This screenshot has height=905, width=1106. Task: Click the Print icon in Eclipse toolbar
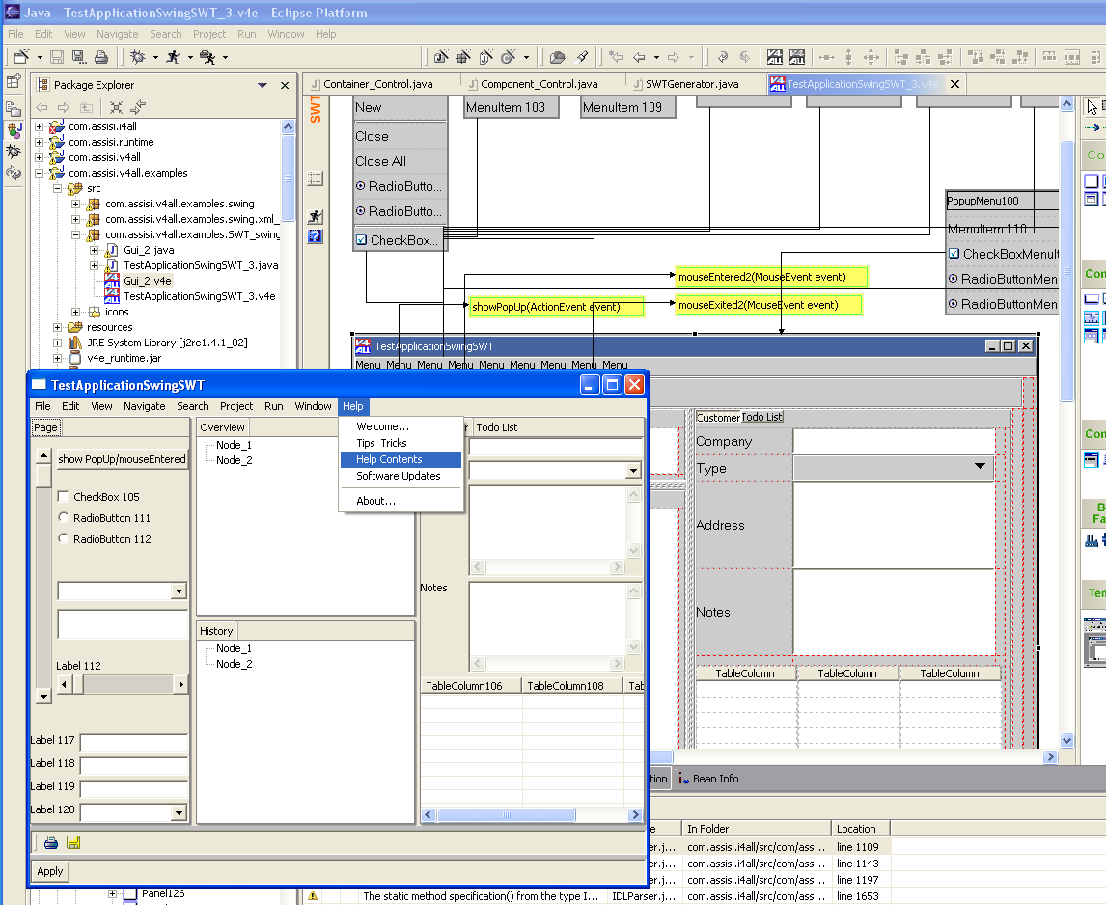coord(101,57)
